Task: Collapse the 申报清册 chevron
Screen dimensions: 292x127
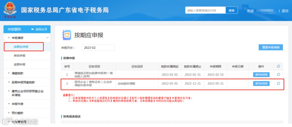Action: [47, 38]
